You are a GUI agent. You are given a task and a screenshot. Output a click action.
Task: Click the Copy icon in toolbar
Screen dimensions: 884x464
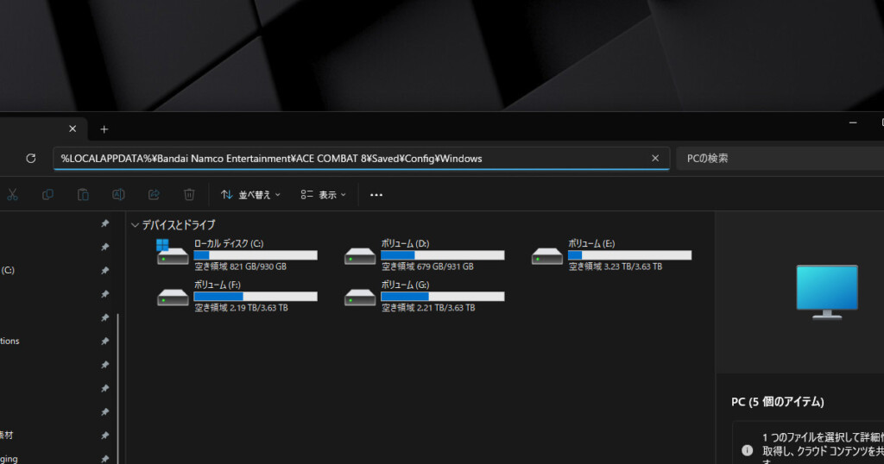point(48,194)
